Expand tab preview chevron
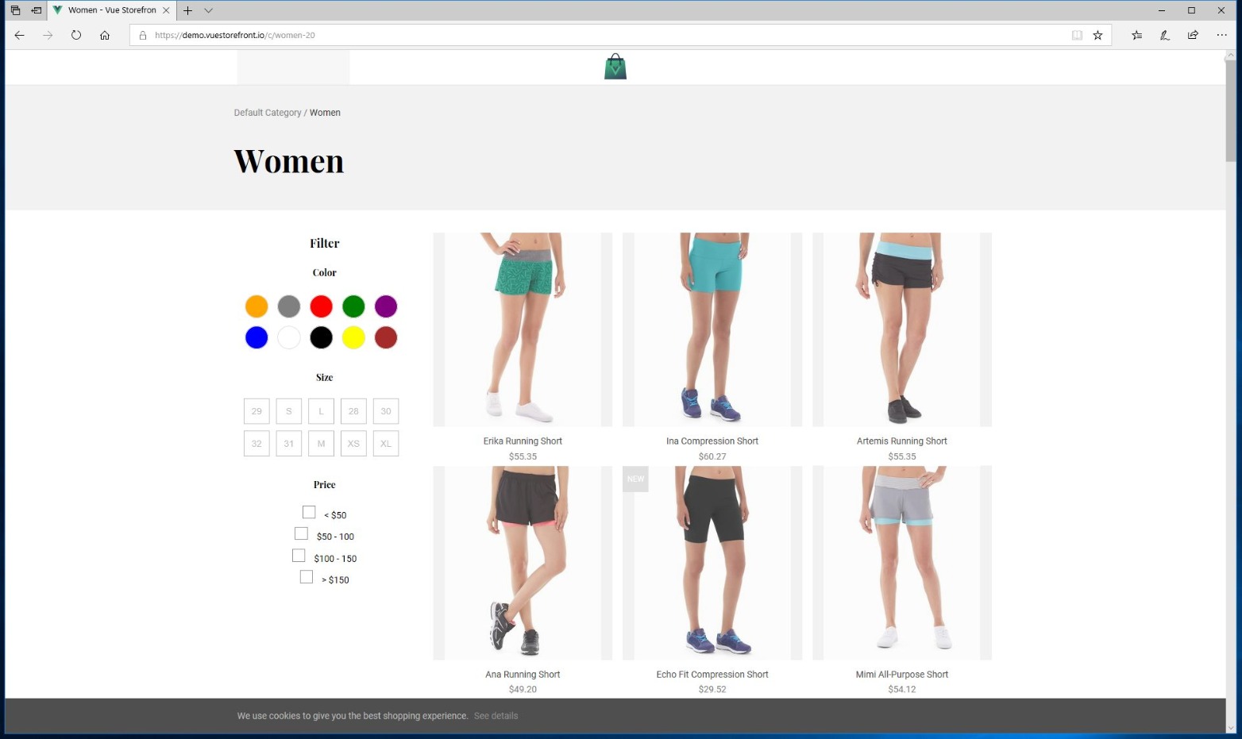The width and height of the screenshot is (1242, 739). [x=209, y=10]
